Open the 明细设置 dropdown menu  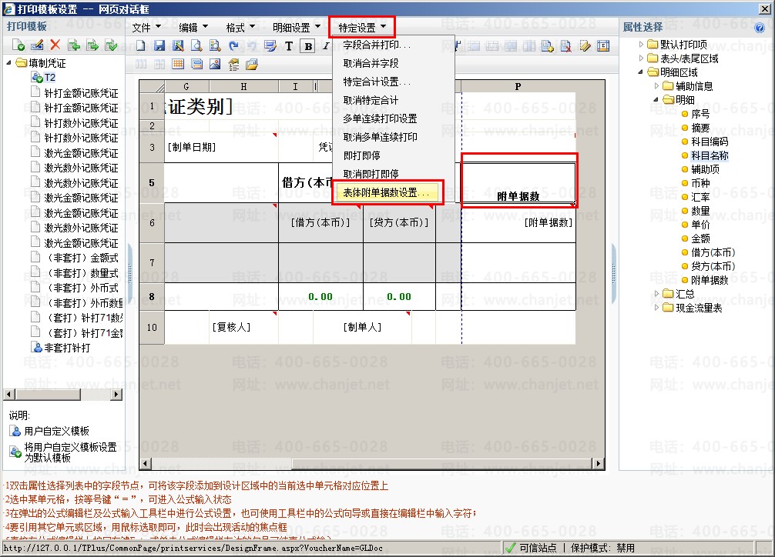point(297,28)
